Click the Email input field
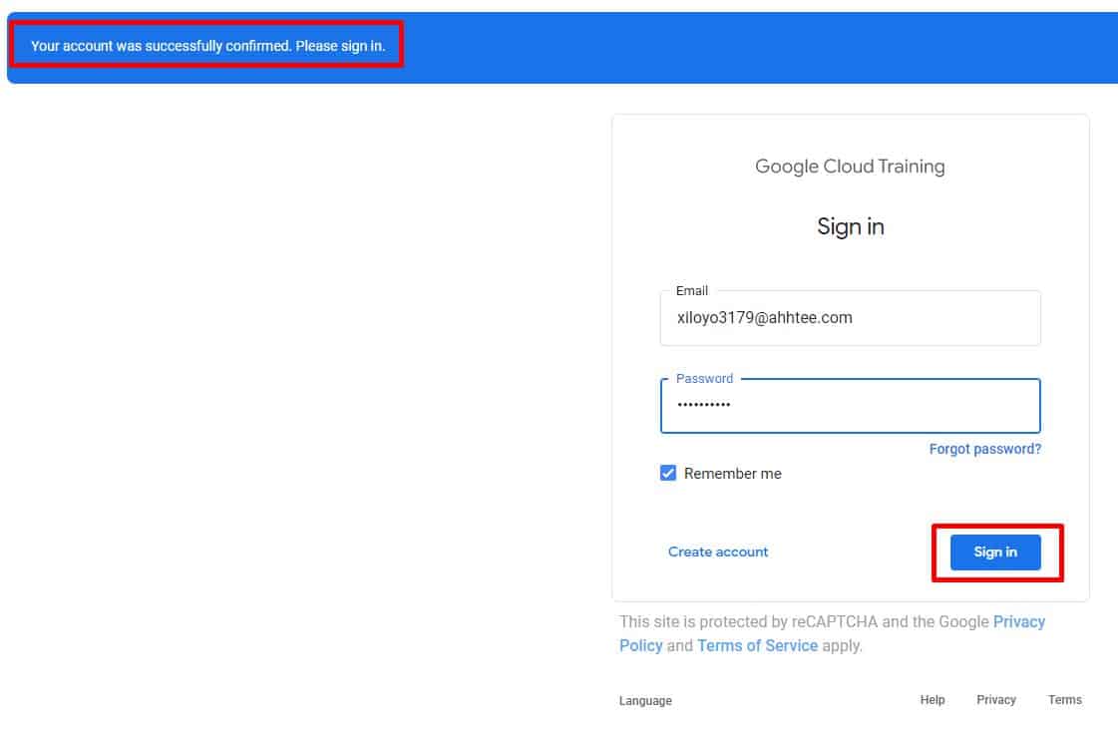This screenshot has width=1118, height=738. click(850, 318)
